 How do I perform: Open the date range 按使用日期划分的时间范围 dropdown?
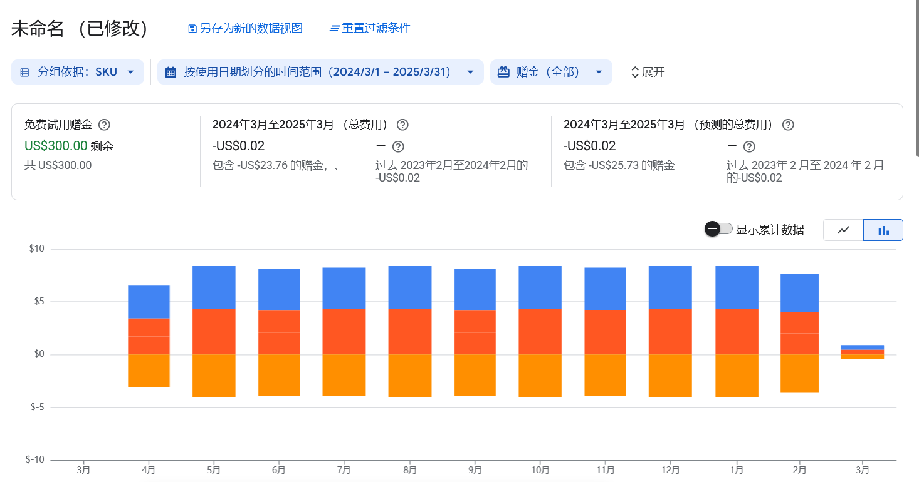coord(320,72)
